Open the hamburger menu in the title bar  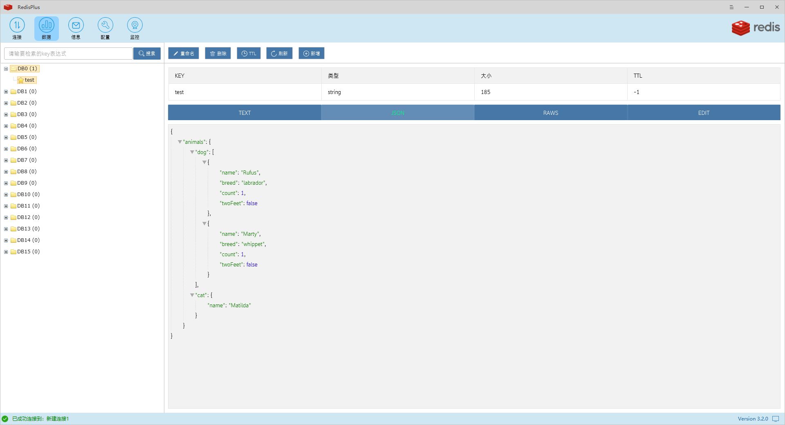731,7
